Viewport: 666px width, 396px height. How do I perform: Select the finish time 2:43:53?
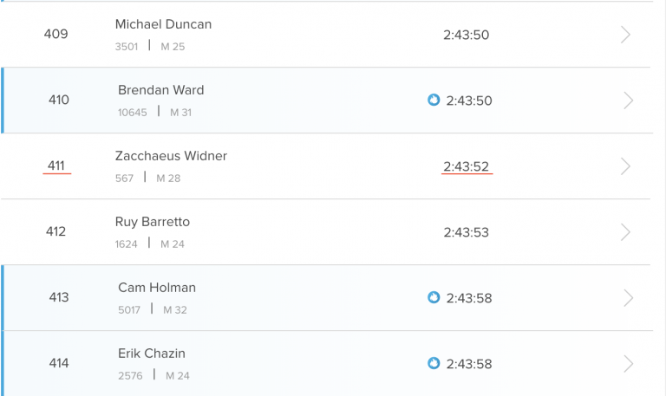click(x=467, y=232)
